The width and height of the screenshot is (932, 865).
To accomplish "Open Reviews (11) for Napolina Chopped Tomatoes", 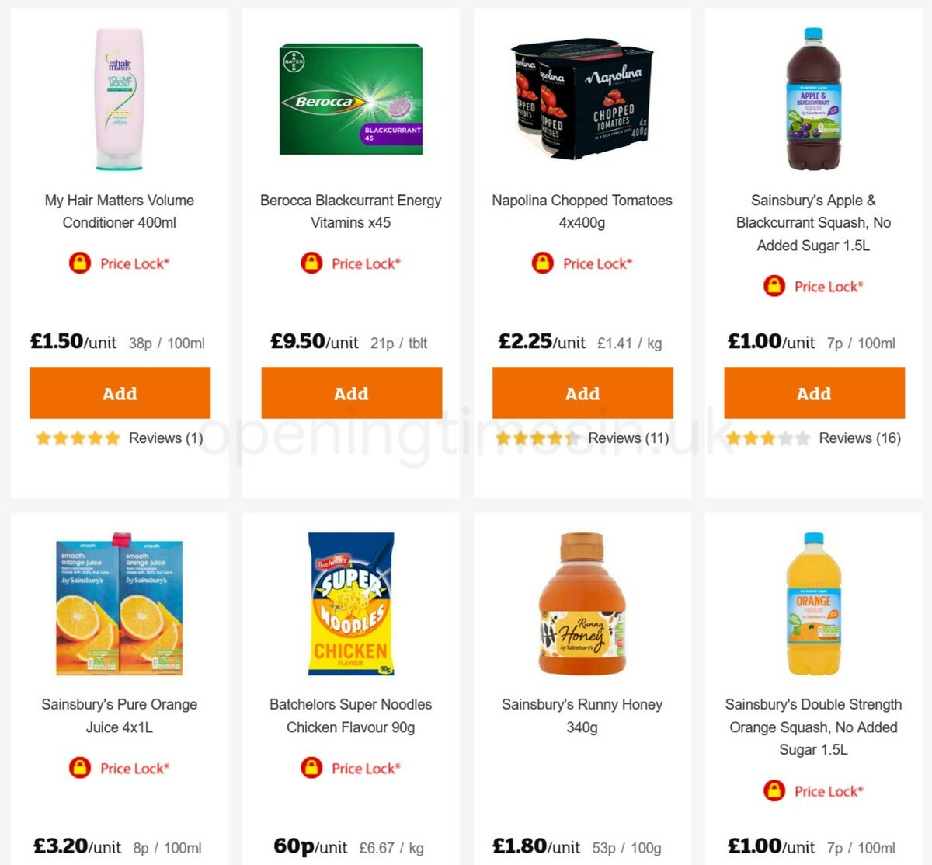I will (x=627, y=438).
